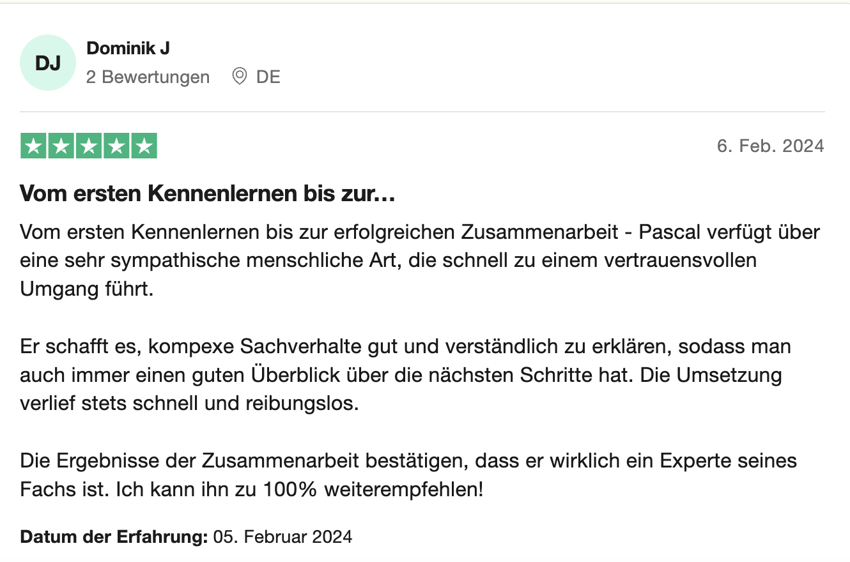This screenshot has height=562, width=850.
Task: Click the third green rating star
Action: click(89, 146)
